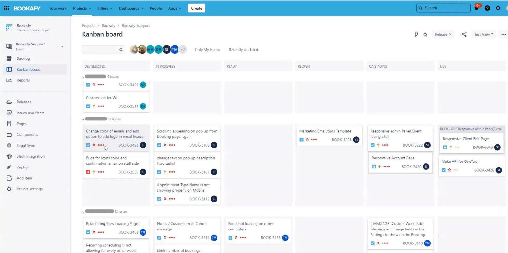Collapse the swimlane with 12 issues
Image resolution: width=508 pixels, height=253 pixels.
coord(83,212)
